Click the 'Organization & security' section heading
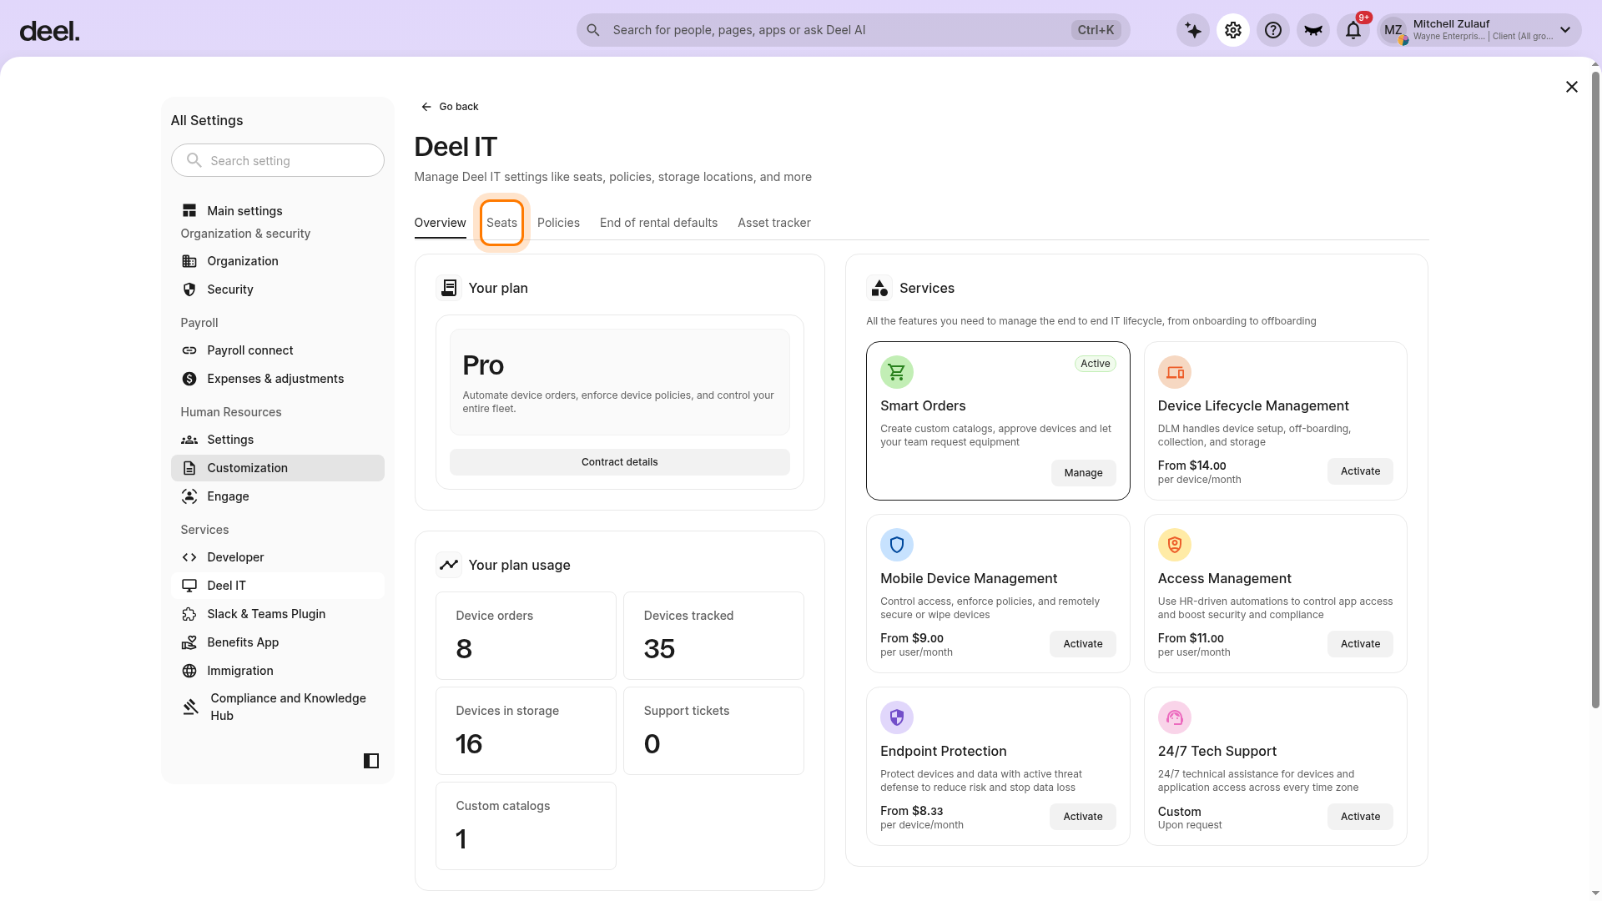 click(245, 234)
